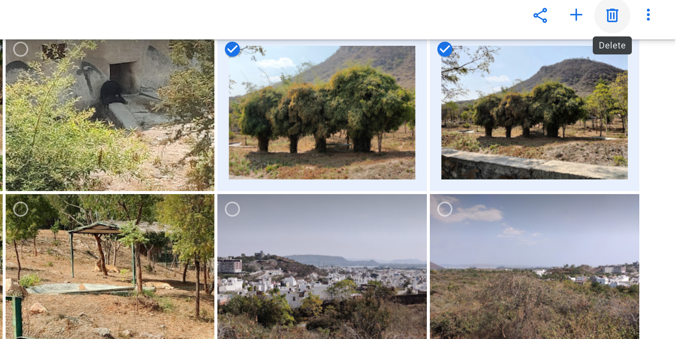Check the shrubland landscape photo circle
The height and width of the screenshot is (339, 678).
click(444, 209)
